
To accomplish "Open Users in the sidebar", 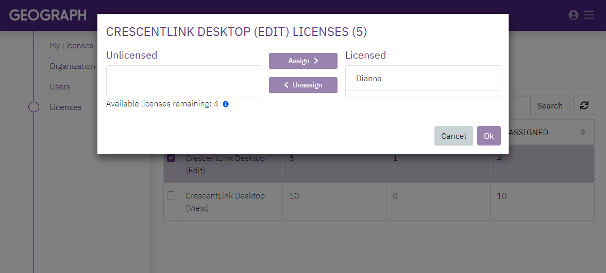I will [60, 87].
